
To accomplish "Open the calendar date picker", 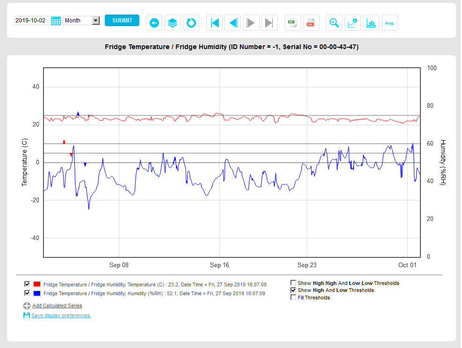I will (56, 21).
